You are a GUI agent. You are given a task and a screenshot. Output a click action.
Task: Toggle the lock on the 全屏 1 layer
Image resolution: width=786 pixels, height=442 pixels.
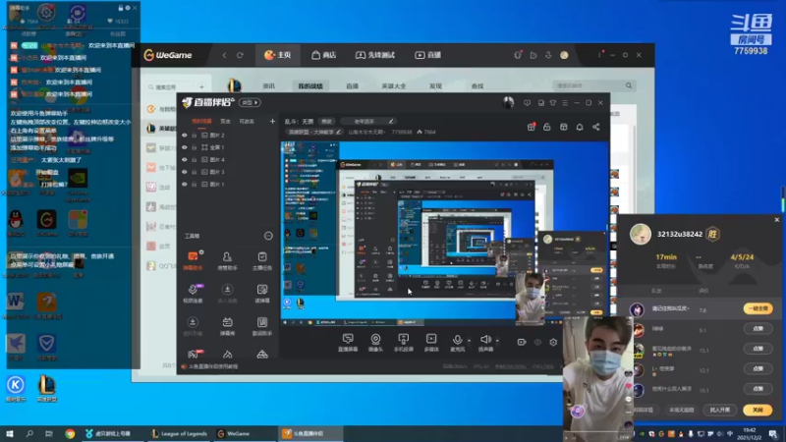tap(194, 147)
